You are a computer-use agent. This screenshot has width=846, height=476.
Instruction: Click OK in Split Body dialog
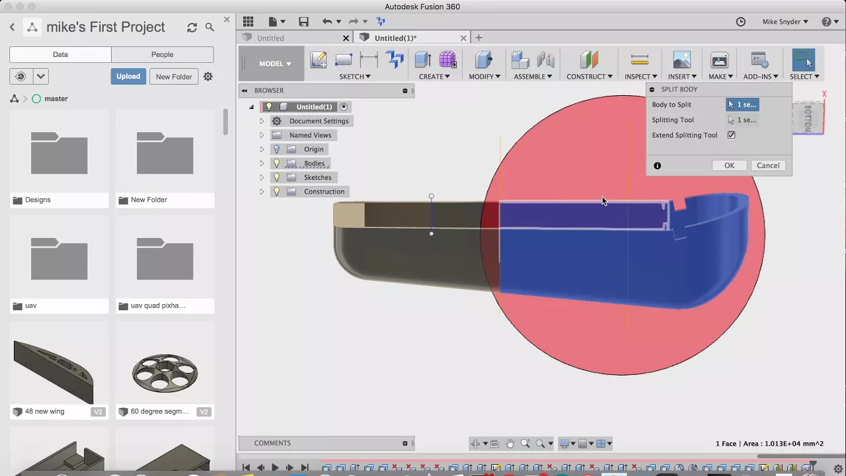point(729,165)
